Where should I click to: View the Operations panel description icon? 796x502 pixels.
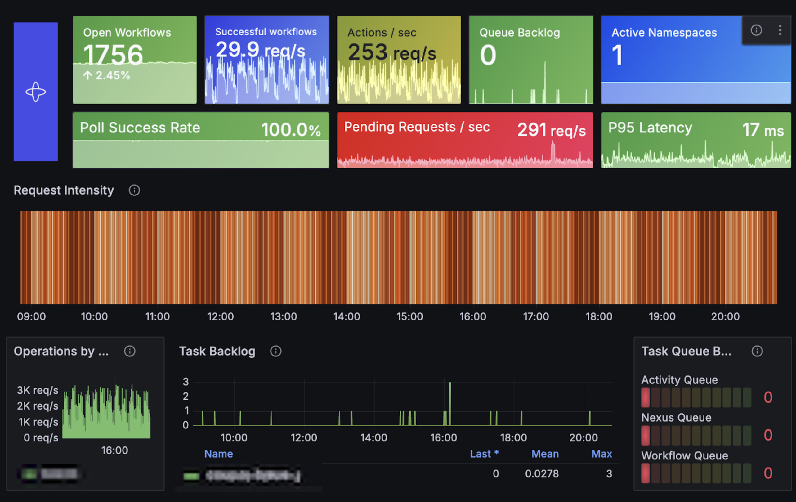pyautogui.click(x=130, y=351)
